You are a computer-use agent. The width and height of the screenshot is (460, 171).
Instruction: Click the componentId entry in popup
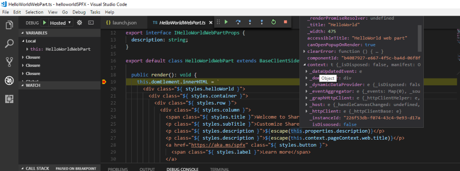[x=364, y=58]
